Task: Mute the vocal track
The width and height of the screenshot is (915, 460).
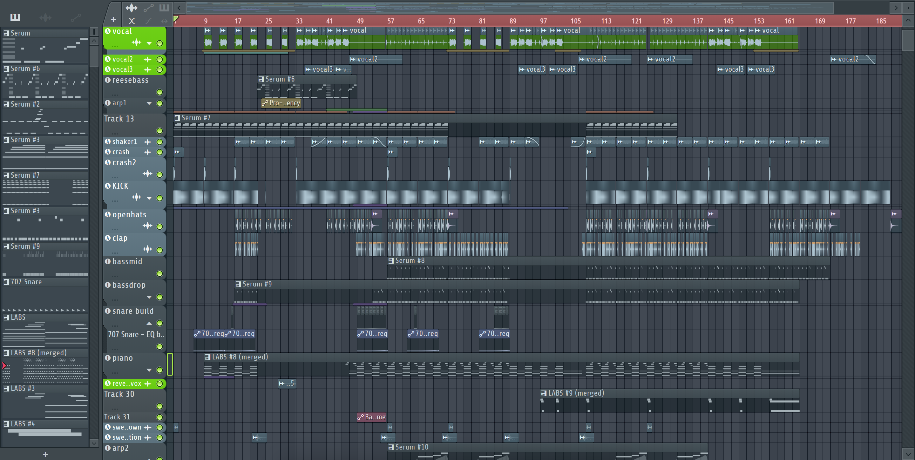Action: click(159, 43)
